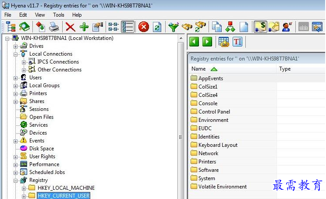Click the green forward arrow button
This screenshot has width=326, height=199.
coord(207,42)
